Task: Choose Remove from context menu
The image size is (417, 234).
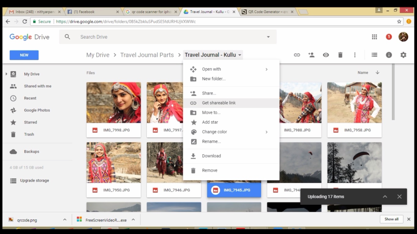Action: (231, 170)
